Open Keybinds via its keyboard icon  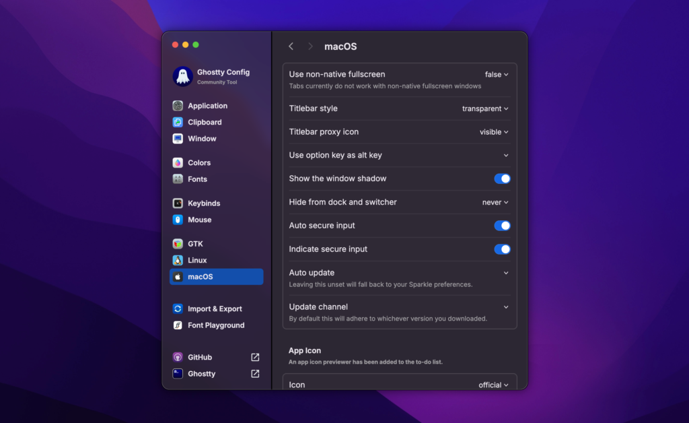[x=178, y=203]
